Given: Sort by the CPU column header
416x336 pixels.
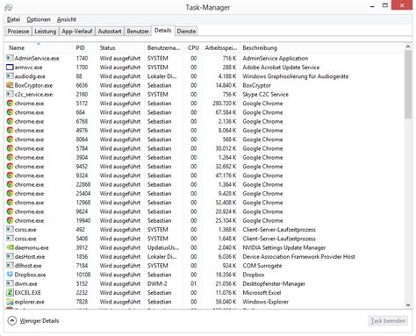Looking at the screenshot, I should click(192, 47).
